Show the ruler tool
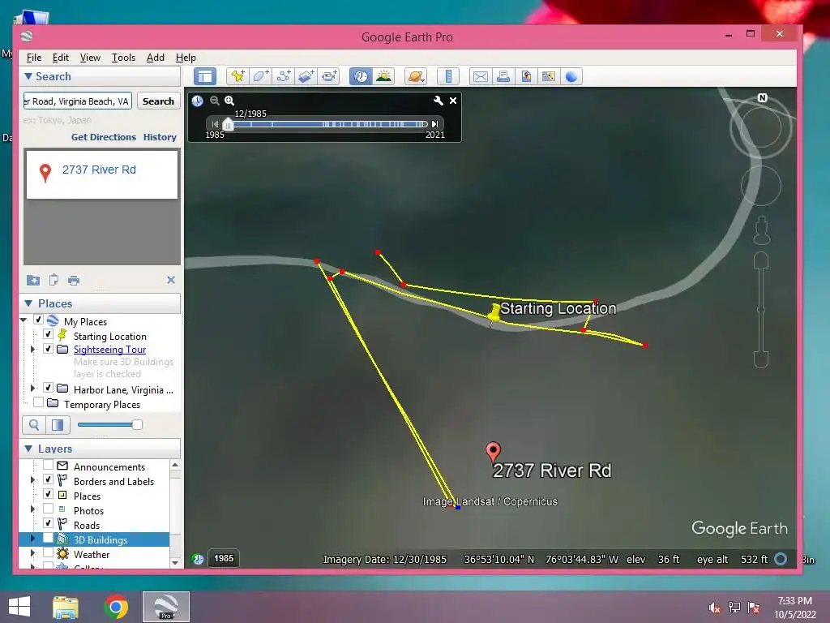The width and height of the screenshot is (830, 623). (x=447, y=76)
